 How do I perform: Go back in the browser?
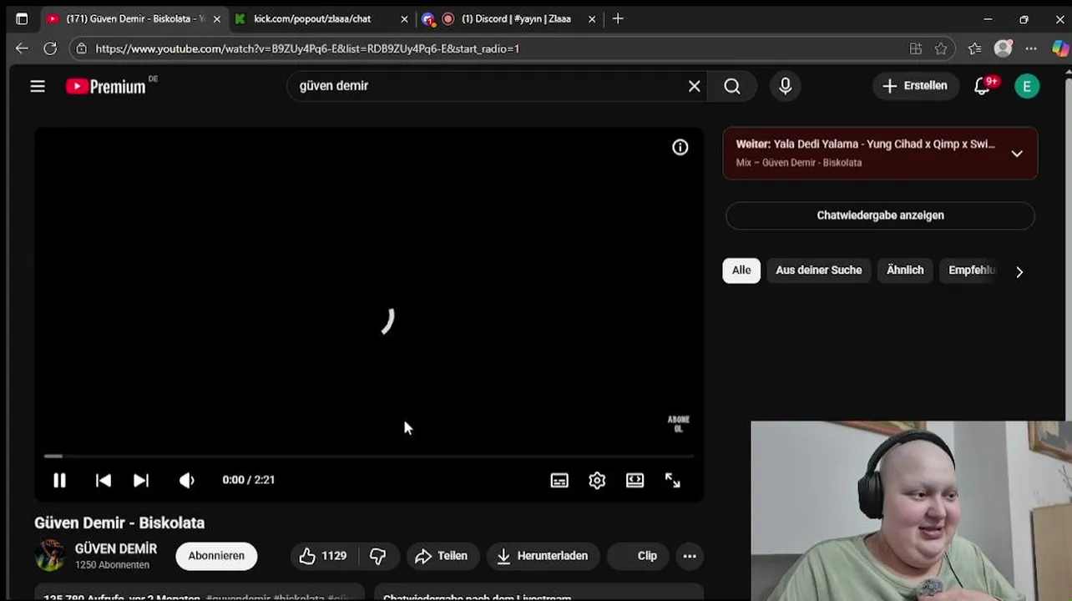(x=22, y=48)
